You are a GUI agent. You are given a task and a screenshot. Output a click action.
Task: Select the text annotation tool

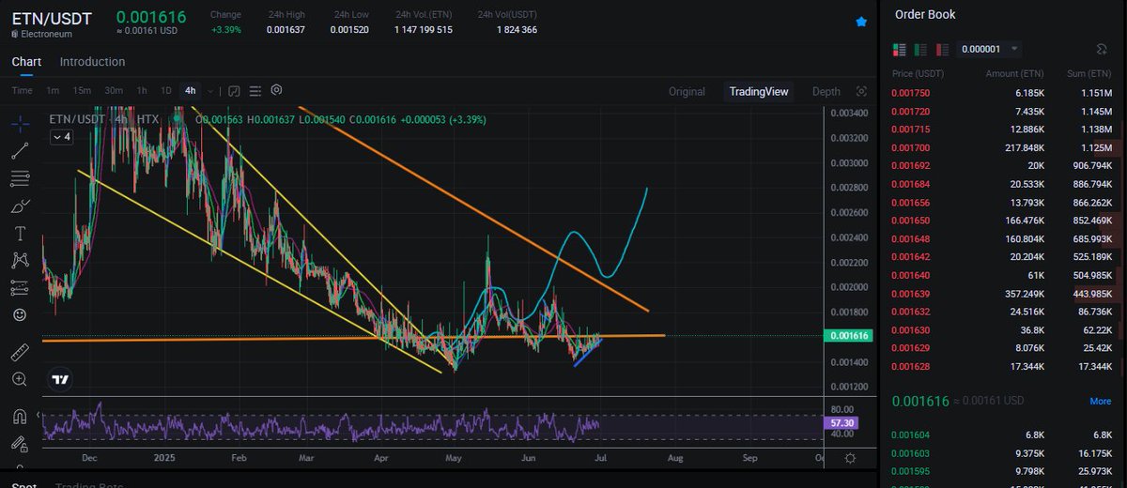click(20, 233)
